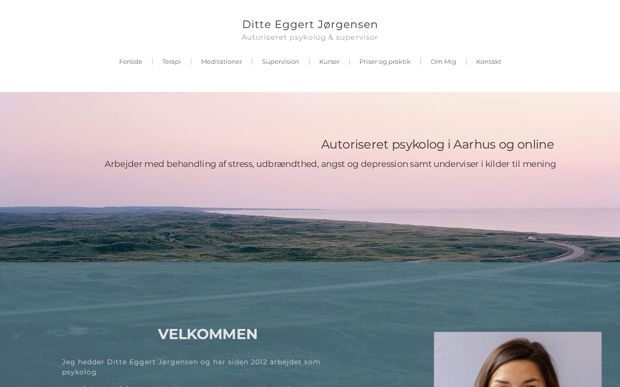Screen dimensions: 620x387
Task: Click the stress and depression treatment subtitle
Action: pos(330,164)
